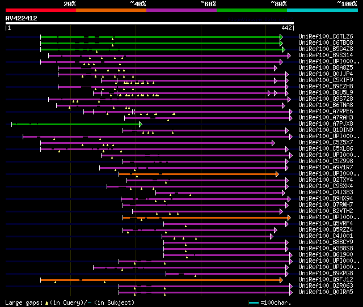Select hit UniRef100_Q7RWH7
The height and width of the screenshot is (307, 363).
(x=326, y=205)
